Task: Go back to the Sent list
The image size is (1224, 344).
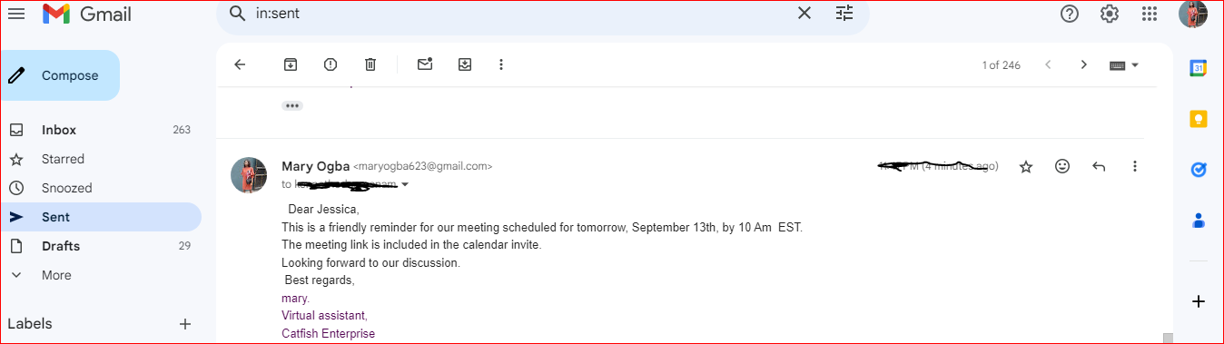Action: click(x=240, y=64)
